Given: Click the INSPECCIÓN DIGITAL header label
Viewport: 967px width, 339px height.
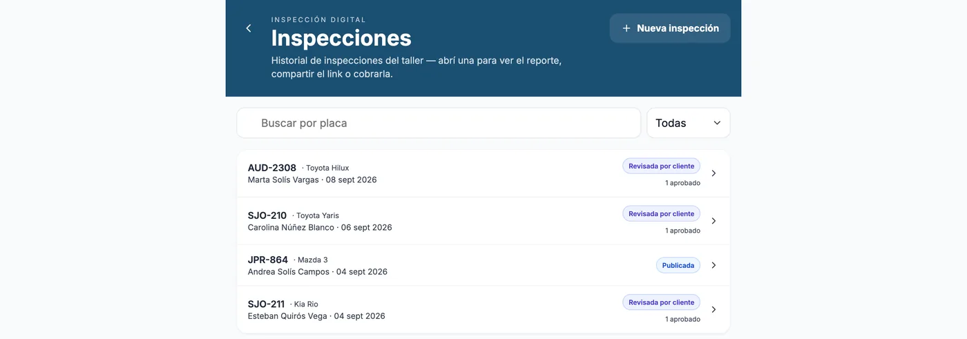Looking at the screenshot, I should pyautogui.click(x=318, y=20).
